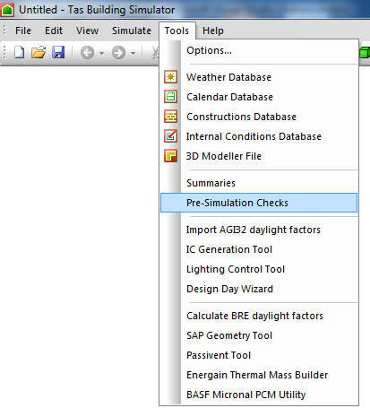
Task: Select Pre-Simulation Checks menu entry
Action: (x=259, y=203)
